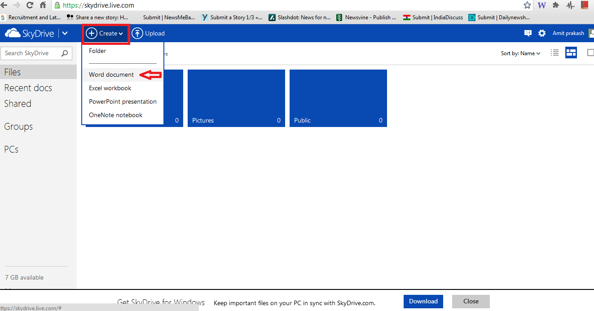Open Amit prakash account menu
The height and width of the screenshot is (311, 594).
tap(568, 33)
